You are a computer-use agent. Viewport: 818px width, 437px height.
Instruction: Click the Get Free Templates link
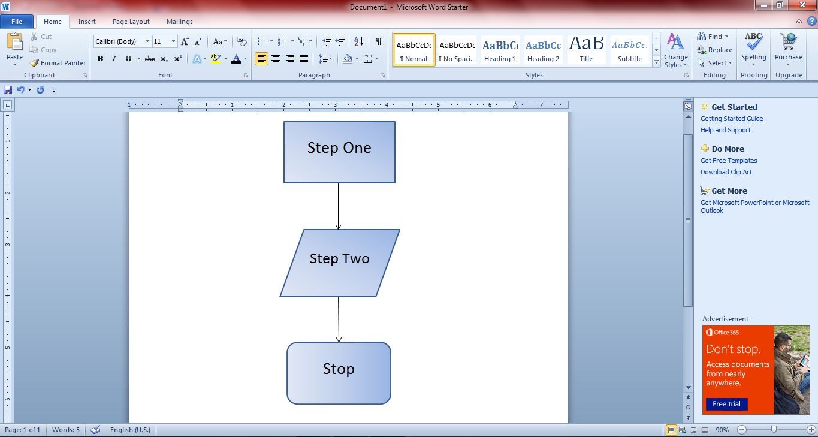coord(728,161)
